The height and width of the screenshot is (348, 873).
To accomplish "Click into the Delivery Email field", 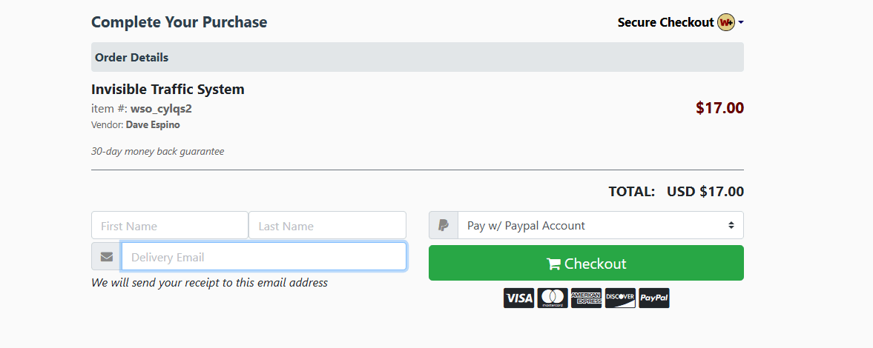I will click(263, 257).
